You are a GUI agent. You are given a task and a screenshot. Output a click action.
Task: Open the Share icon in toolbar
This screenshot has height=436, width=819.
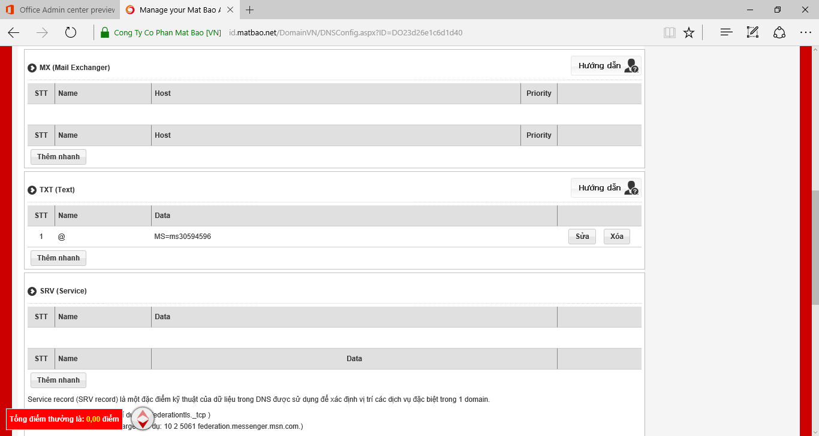coord(779,33)
